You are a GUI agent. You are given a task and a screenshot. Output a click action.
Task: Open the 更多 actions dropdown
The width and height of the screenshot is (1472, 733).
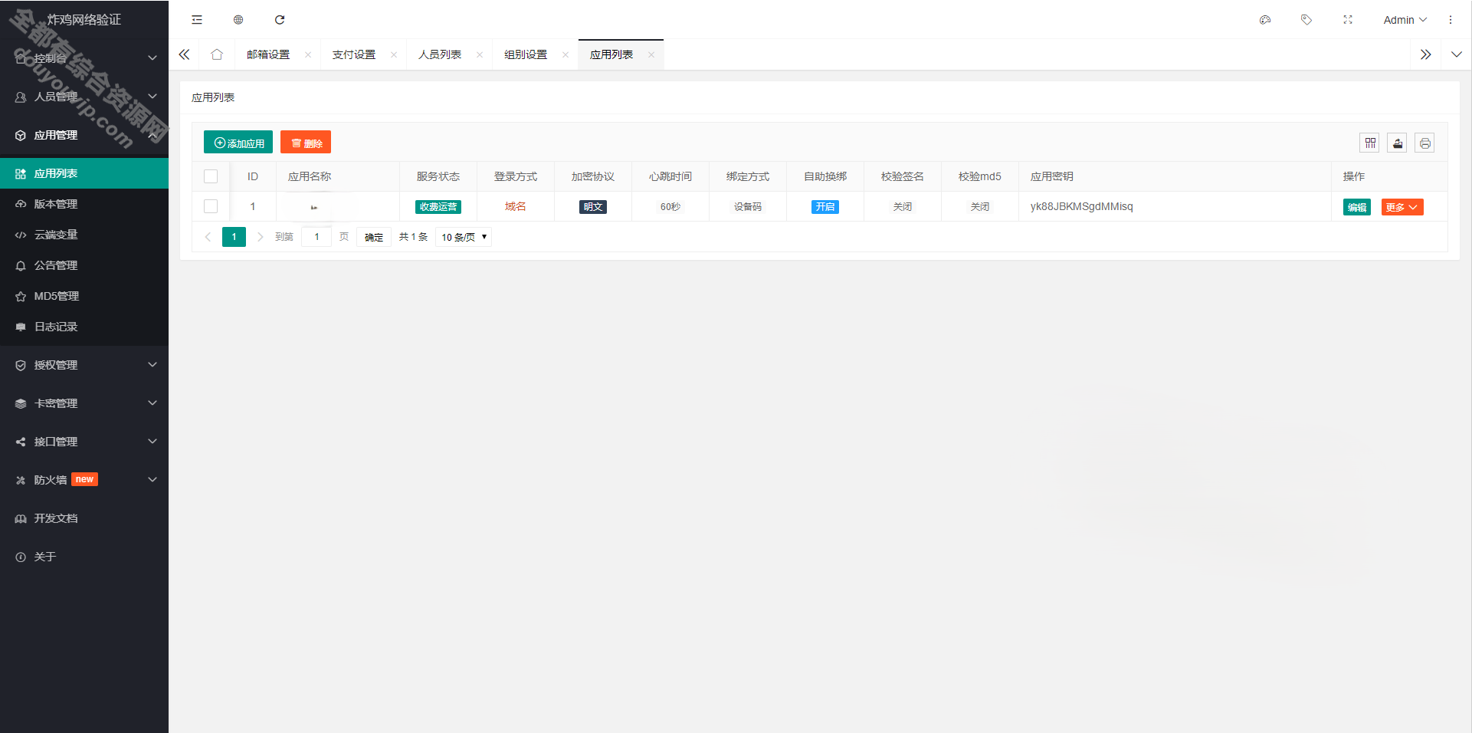point(1402,207)
